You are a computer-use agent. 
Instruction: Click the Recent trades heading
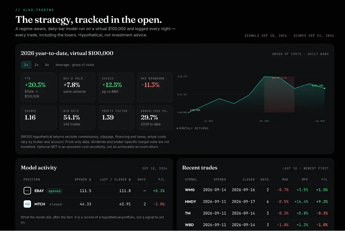[200, 168]
